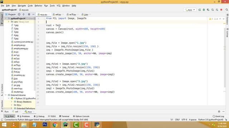Click the Run with Coverage icon
Viewport: 229px width, 128px height.
coord(208,10)
